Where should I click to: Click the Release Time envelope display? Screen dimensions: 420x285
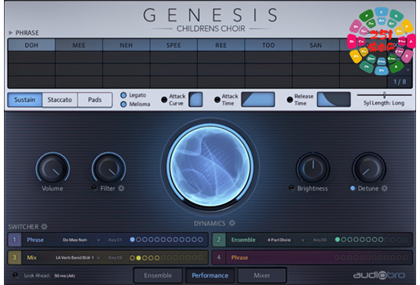tap(334, 100)
